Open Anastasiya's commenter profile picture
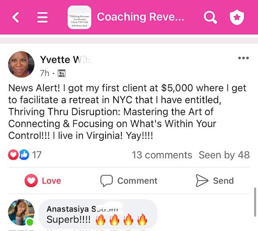The image size is (258, 231). [21, 212]
